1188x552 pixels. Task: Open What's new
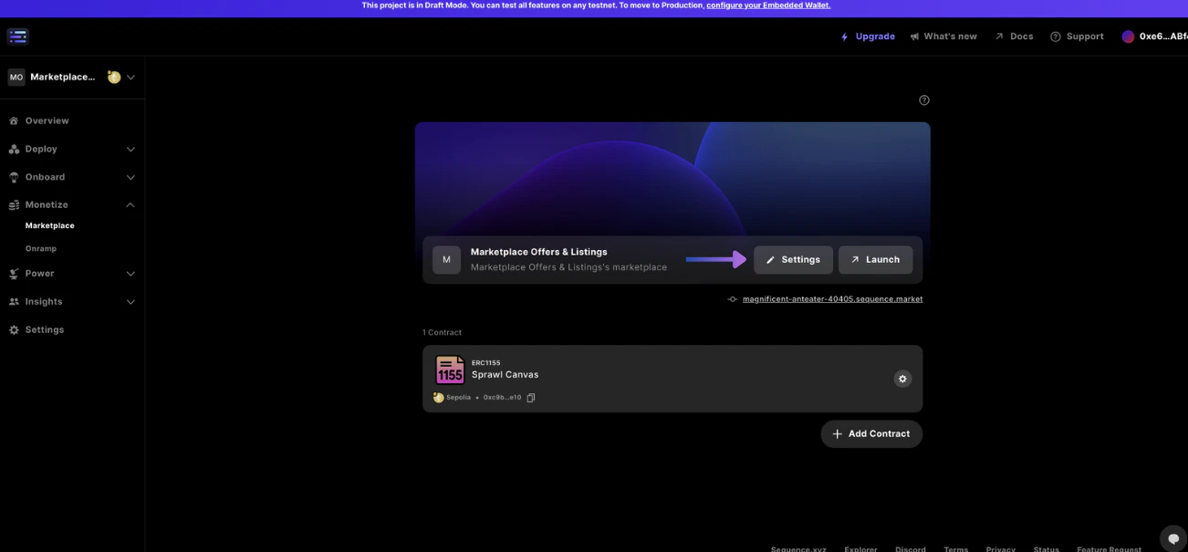943,36
